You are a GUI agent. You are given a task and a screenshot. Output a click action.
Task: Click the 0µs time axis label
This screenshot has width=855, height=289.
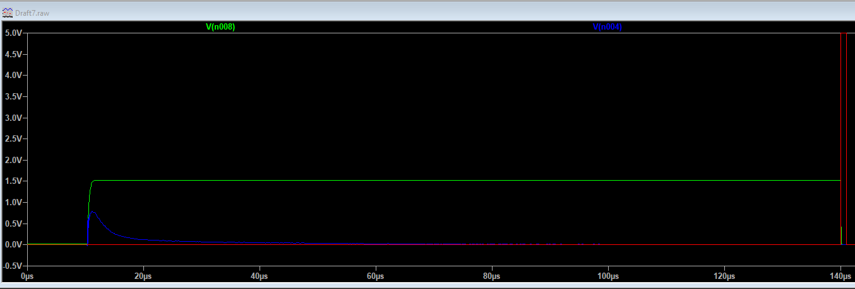point(27,276)
